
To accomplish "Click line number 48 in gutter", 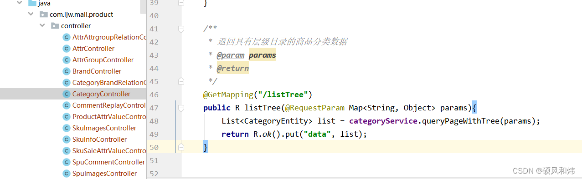I will point(154,121).
